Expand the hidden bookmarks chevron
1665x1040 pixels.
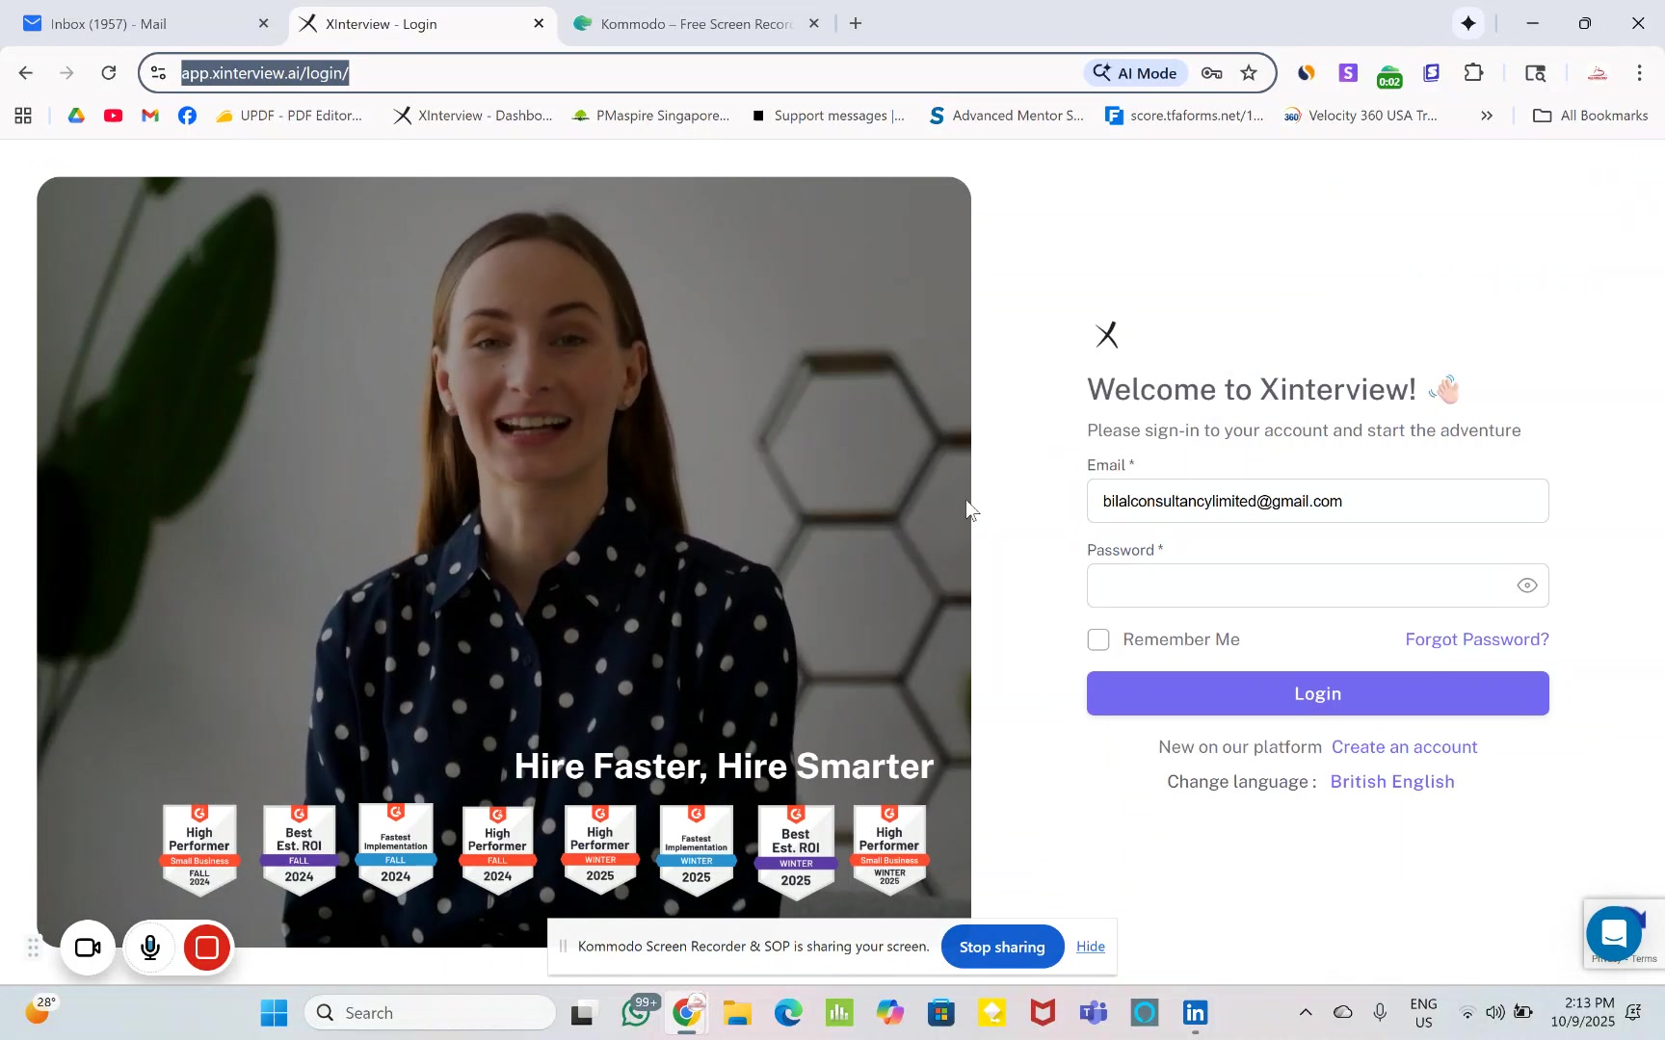tap(1486, 116)
